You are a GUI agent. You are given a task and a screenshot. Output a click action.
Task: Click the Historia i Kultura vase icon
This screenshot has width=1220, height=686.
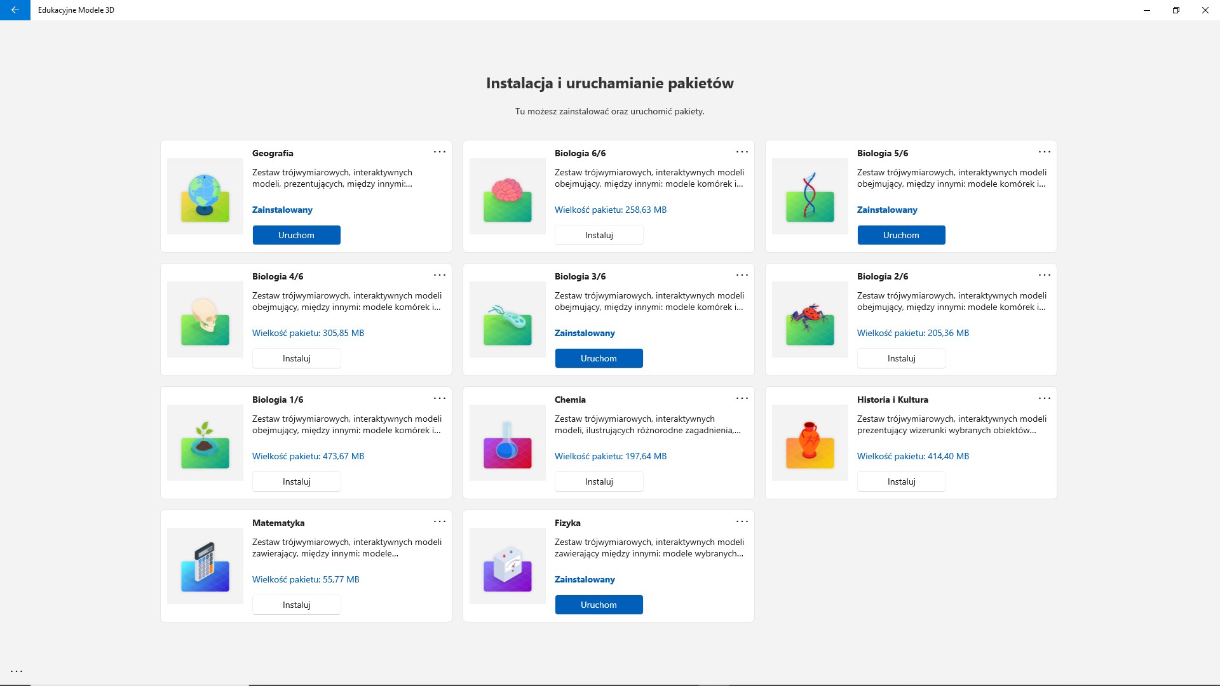(x=810, y=443)
